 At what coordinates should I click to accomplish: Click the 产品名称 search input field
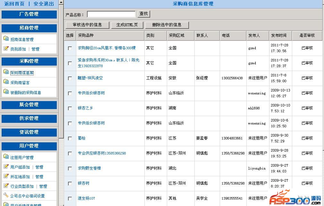111,14
